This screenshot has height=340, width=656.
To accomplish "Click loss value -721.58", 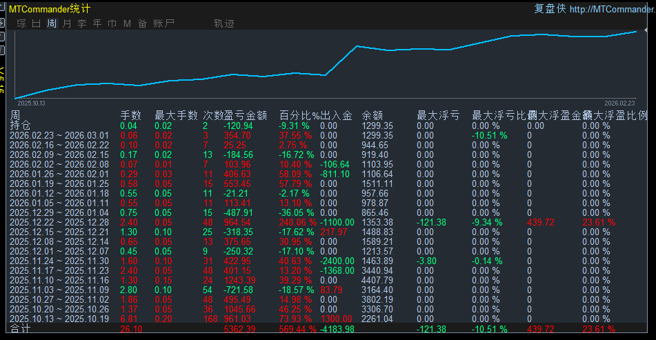I will [x=239, y=290].
